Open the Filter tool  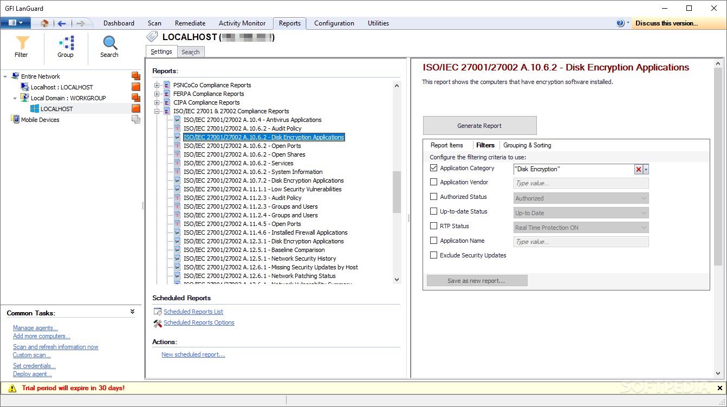[x=22, y=47]
